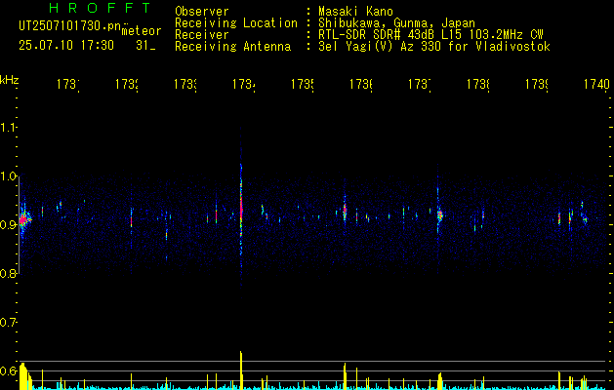Screen dimensions: 614x390
Task: Click the 1738 time axis marker
Action: coord(478,84)
